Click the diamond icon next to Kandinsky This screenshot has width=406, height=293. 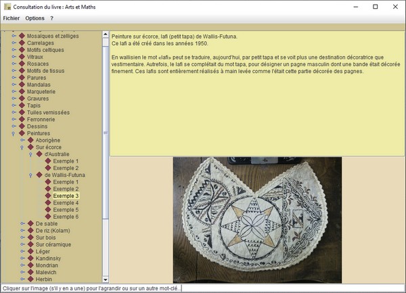pos(30,259)
